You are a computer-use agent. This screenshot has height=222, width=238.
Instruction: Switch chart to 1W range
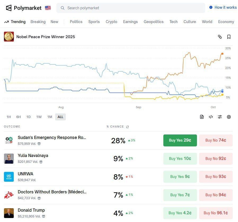[x=39, y=117]
